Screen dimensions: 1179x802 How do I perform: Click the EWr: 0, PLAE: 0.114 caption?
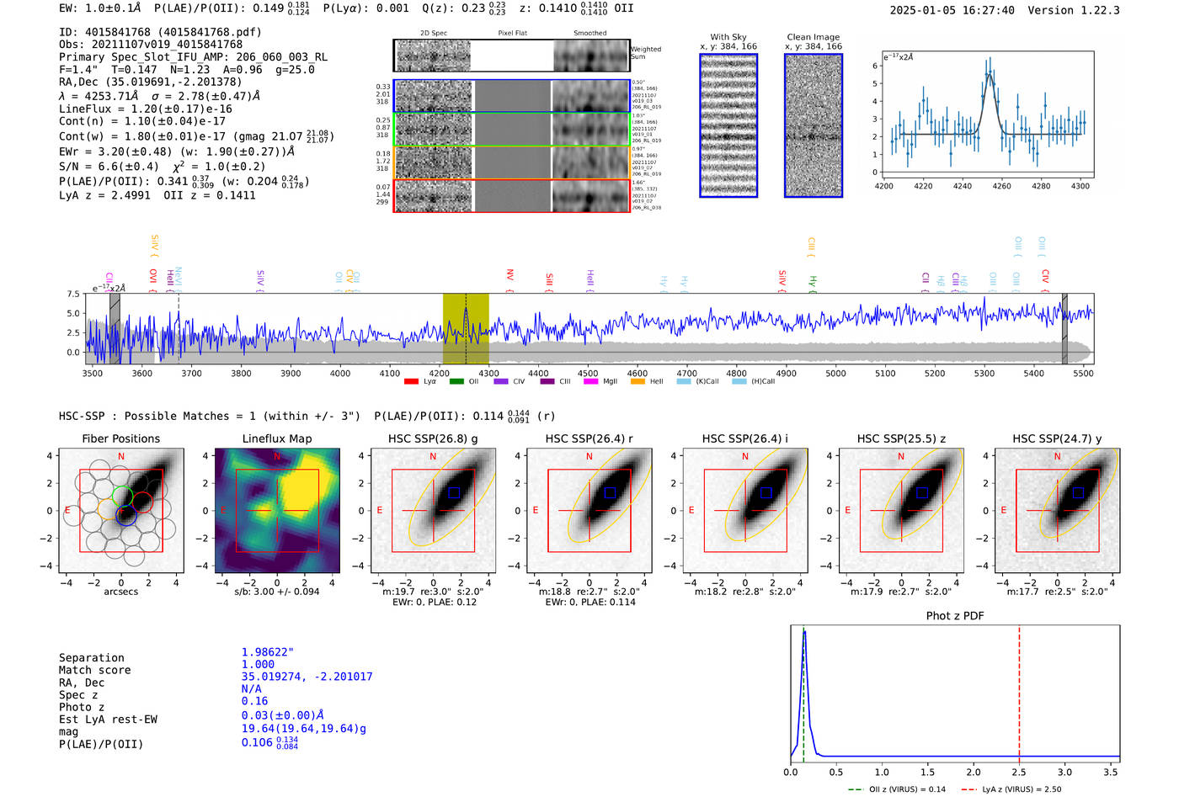click(x=589, y=603)
